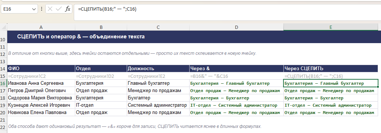The width and height of the screenshot is (381, 133).
Task: Click cell 'Иванова Анна Сергеевна'
Action: click(x=41, y=83)
